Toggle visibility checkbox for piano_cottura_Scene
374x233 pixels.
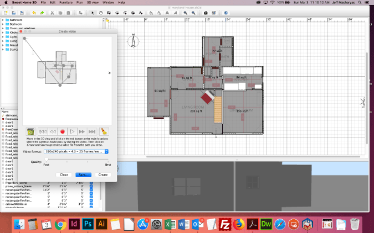coord(91,186)
